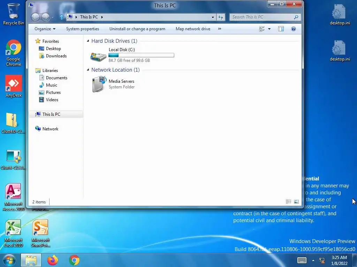This screenshot has height=267, width=357.
Task: Open Videos library
Action: click(x=52, y=100)
